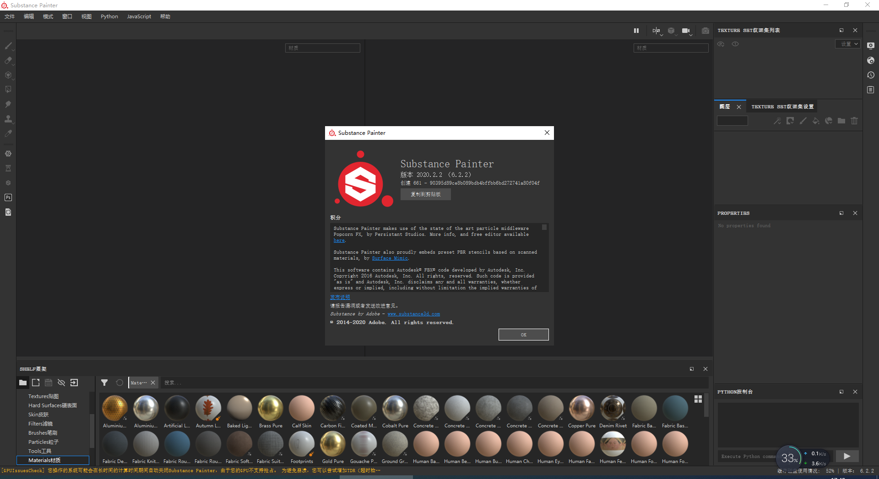879x479 pixels.
Task: Add a folder in the layers panel
Action: (x=841, y=121)
